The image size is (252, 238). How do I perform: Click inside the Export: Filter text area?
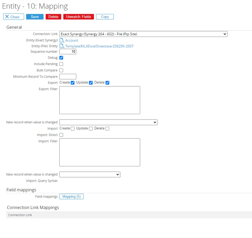point(100,100)
